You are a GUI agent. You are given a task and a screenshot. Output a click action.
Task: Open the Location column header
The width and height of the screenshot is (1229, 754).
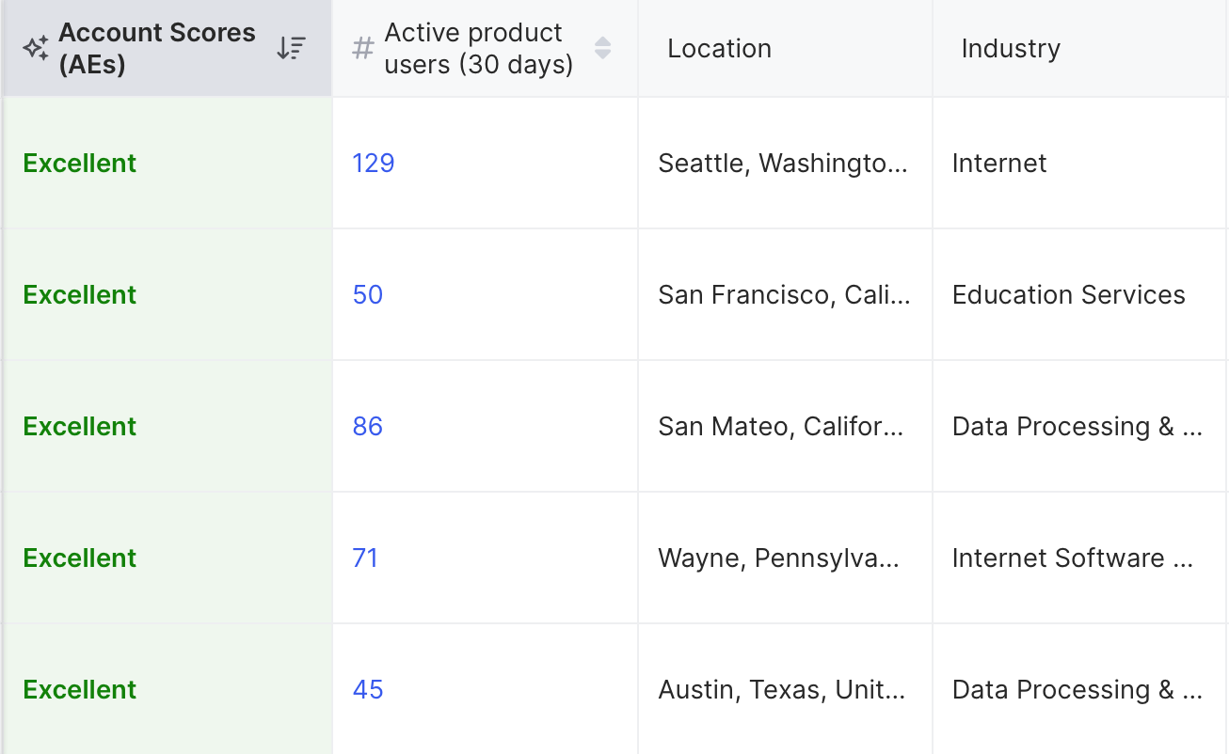tap(719, 49)
